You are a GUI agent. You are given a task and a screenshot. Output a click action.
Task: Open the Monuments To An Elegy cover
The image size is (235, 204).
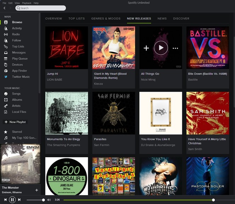[67, 113]
